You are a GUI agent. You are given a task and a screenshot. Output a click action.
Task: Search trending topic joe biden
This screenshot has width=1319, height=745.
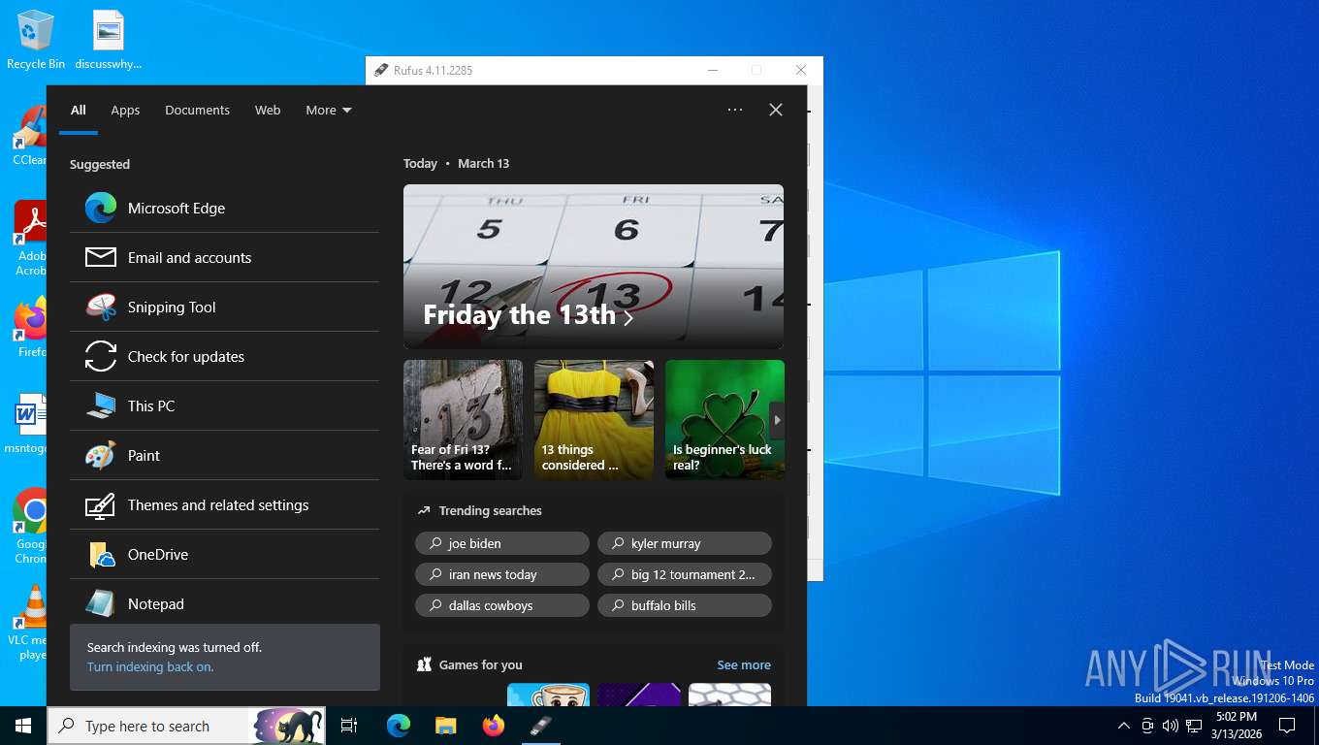click(502, 543)
